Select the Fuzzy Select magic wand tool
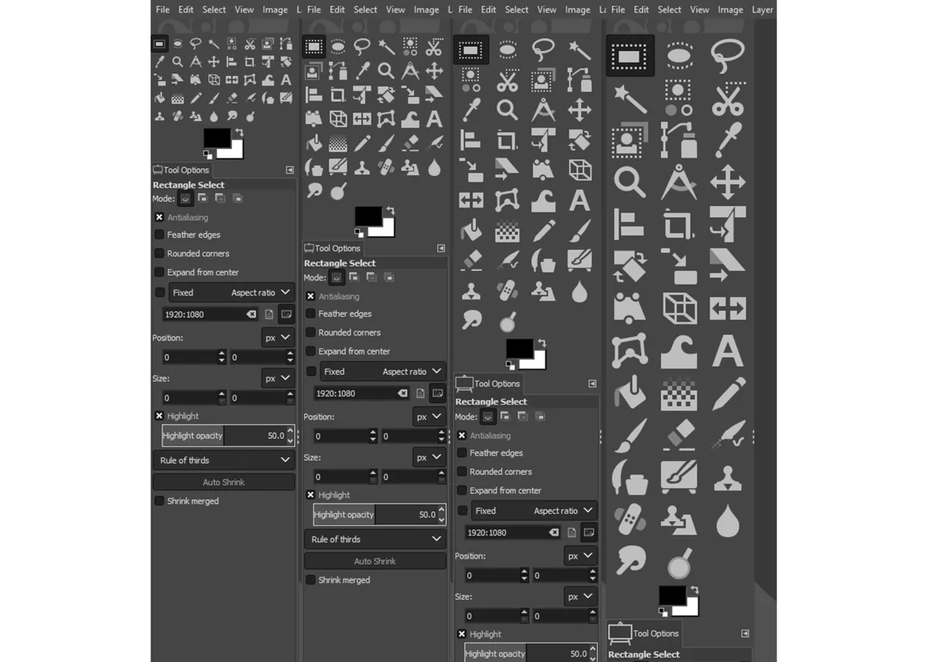 click(x=630, y=99)
